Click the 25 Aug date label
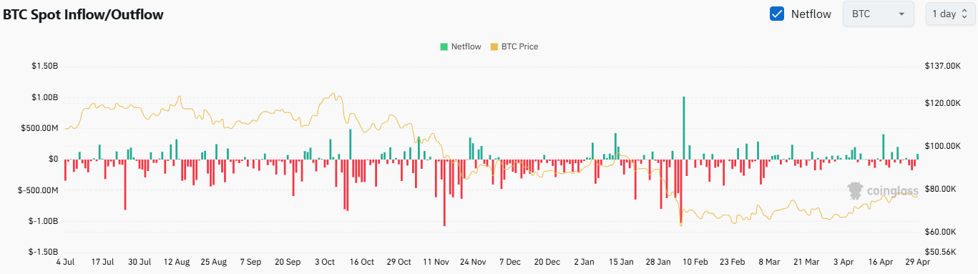This screenshot has width=978, height=274. [214, 263]
